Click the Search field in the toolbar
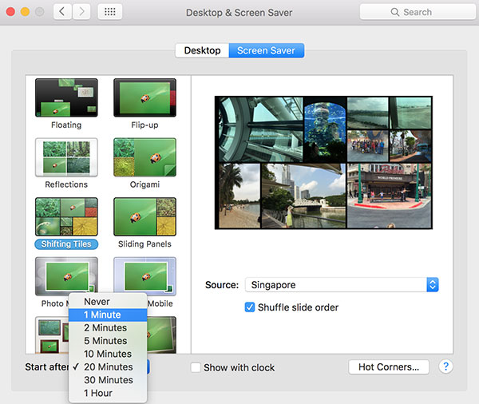This screenshot has width=479, height=404. [x=413, y=12]
